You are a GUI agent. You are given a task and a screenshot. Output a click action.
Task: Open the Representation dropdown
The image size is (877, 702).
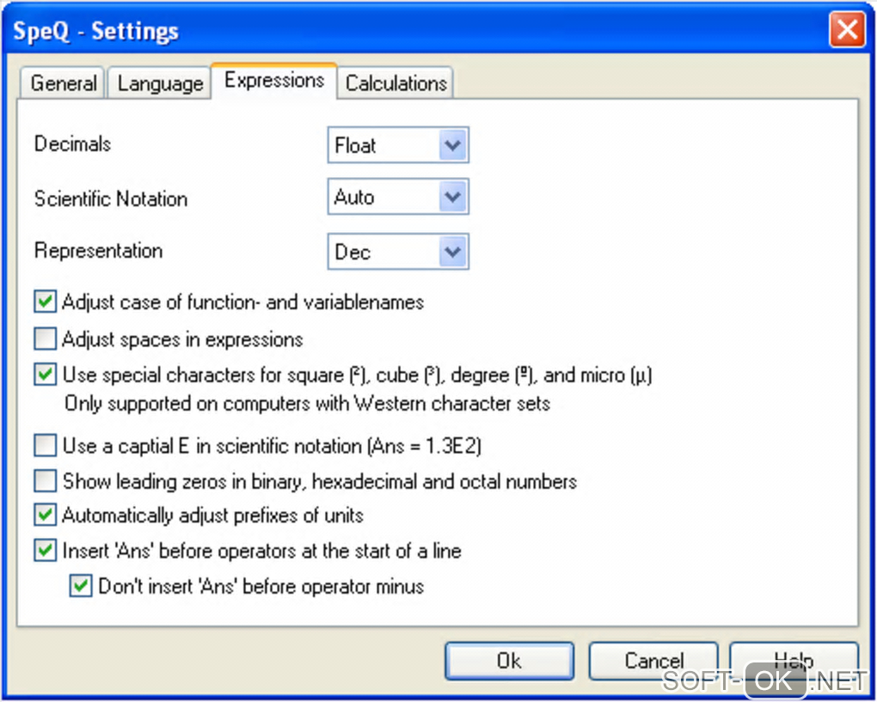[453, 253]
